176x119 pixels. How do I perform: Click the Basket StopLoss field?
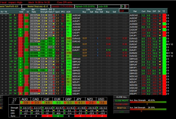tap(36, 6)
